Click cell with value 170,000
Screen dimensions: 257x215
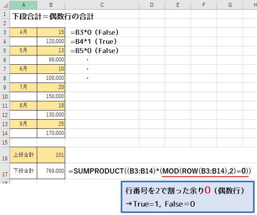pyautogui.click(x=51, y=133)
